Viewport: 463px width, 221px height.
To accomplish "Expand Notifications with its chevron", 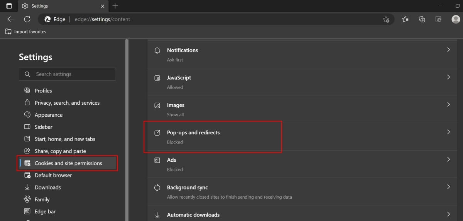I will 448,50.
